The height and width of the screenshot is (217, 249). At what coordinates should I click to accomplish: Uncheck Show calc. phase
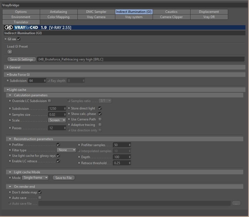[100, 114]
